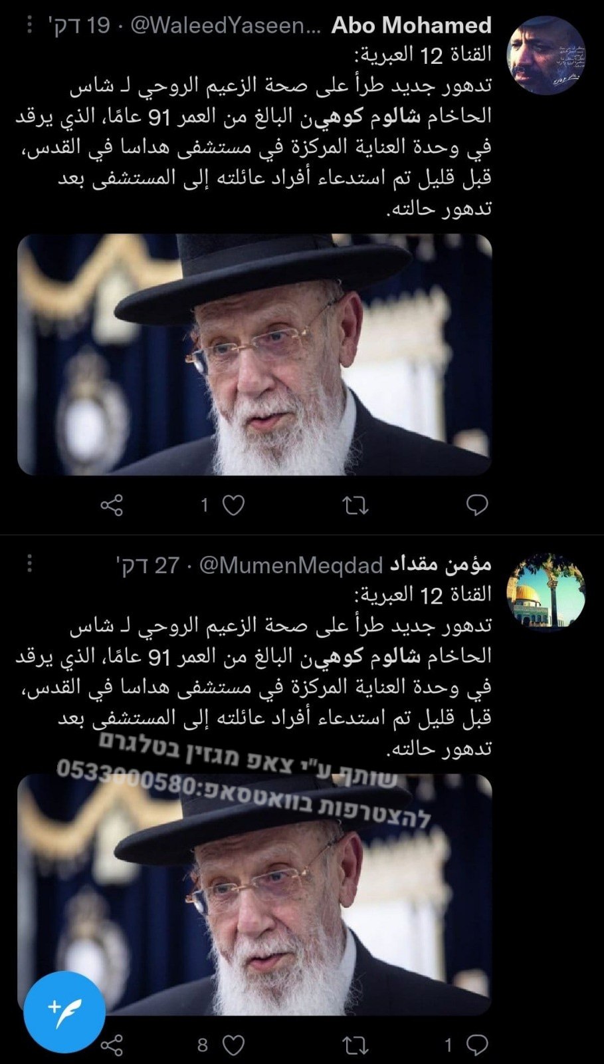Like the MumenMeqdad tweet with 8 likes
Screen dimensions: 604x1064
[233, 1045]
